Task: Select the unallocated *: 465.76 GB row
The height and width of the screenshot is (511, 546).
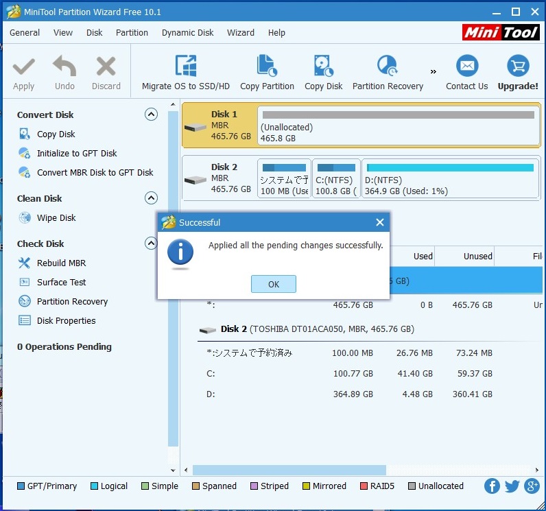Action: click(x=370, y=305)
